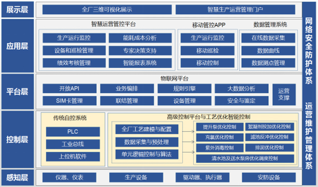Image resolution: width=318 pixels, height=187 pixels.
Task: Click the 数据管理系统 heading
Action: pyautogui.click(x=270, y=24)
